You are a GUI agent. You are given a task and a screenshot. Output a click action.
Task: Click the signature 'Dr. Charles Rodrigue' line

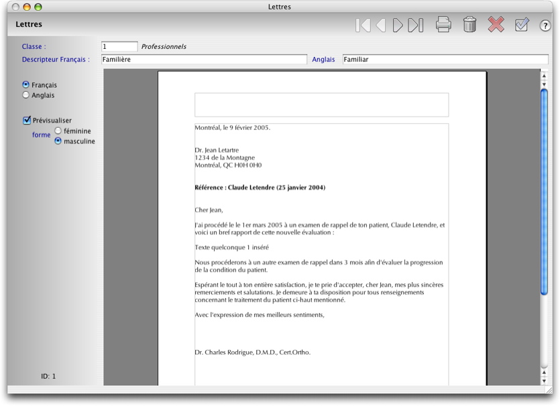(x=252, y=352)
